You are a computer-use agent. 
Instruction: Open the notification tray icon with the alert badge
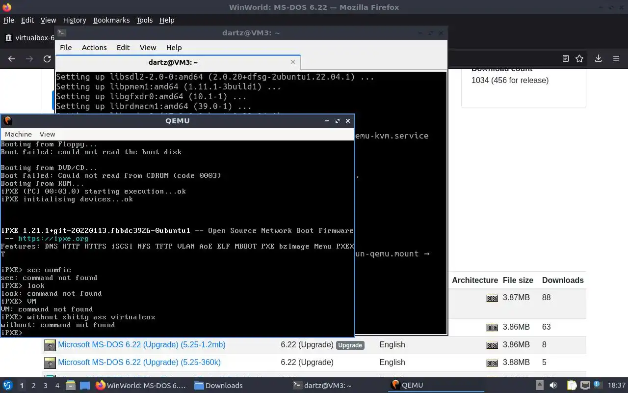(598, 385)
